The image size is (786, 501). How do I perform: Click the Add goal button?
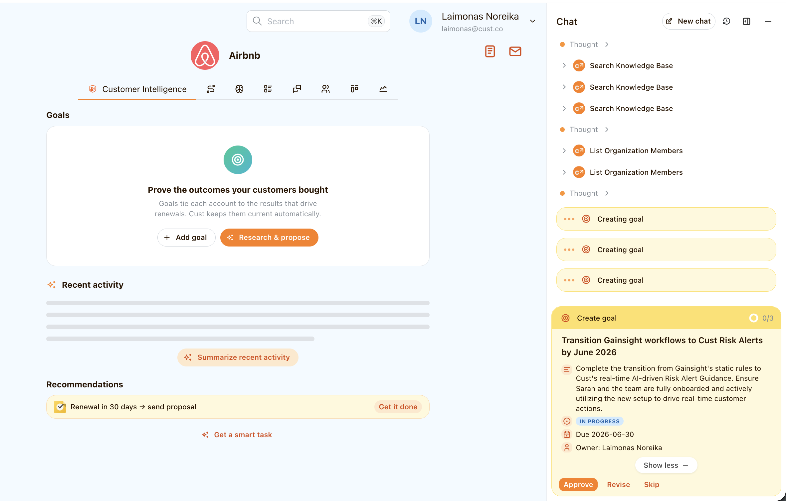(x=186, y=238)
